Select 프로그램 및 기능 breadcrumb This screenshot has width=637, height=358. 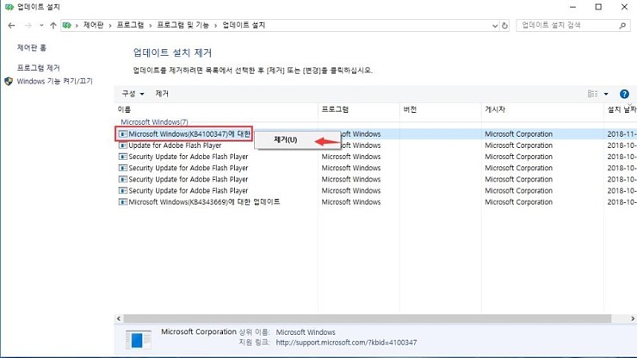pyautogui.click(x=182, y=25)
